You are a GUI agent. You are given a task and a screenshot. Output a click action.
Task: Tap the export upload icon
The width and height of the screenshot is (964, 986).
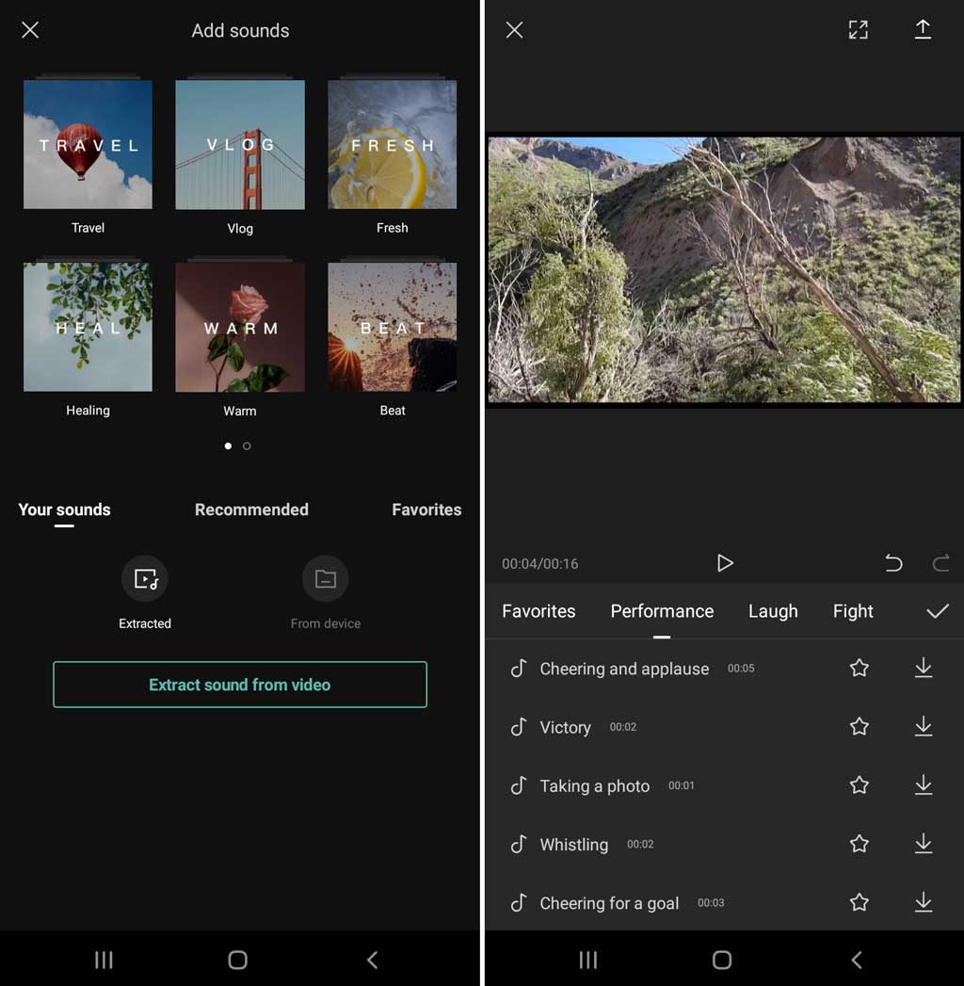[x=923, y=29]
